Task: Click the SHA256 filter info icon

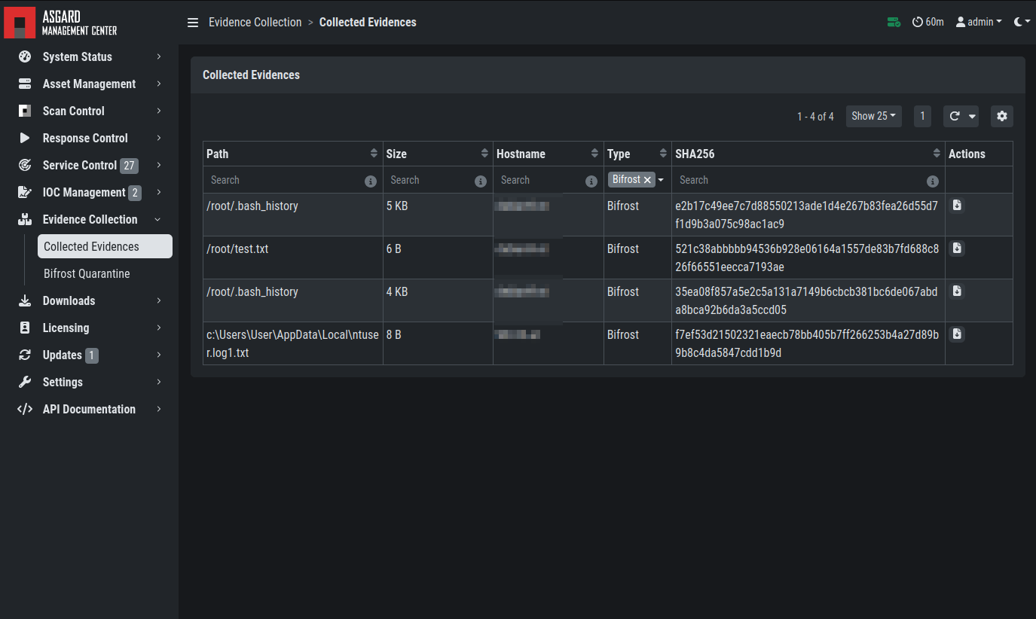Action: [933, 181]
